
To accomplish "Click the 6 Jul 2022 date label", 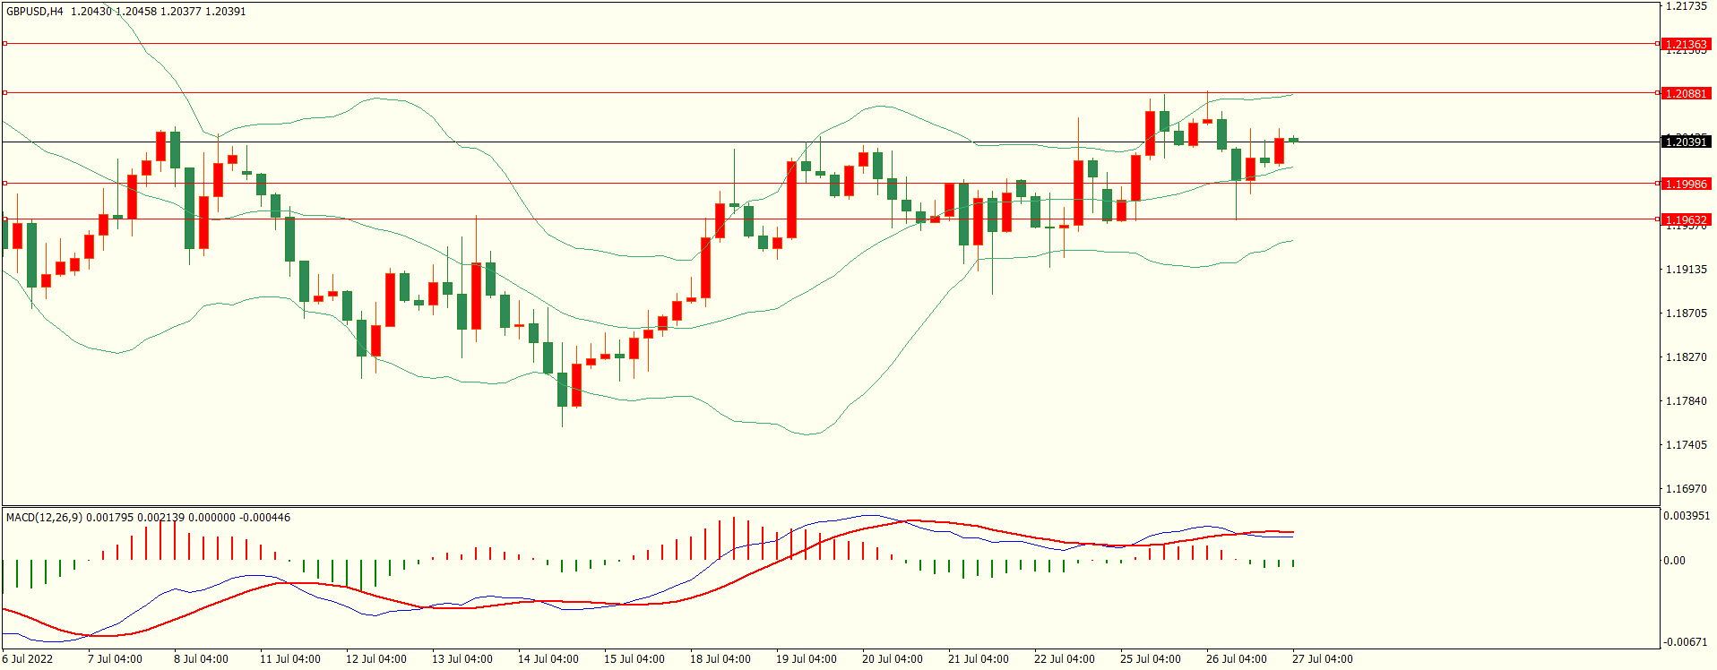I will pyautogui.click(x=28, y=659).
